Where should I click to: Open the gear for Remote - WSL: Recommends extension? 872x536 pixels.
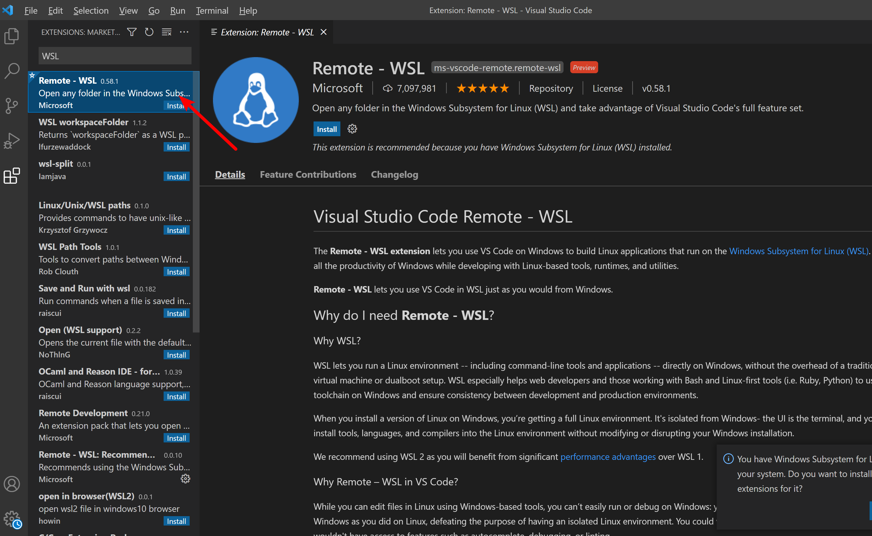pos(185,479)
